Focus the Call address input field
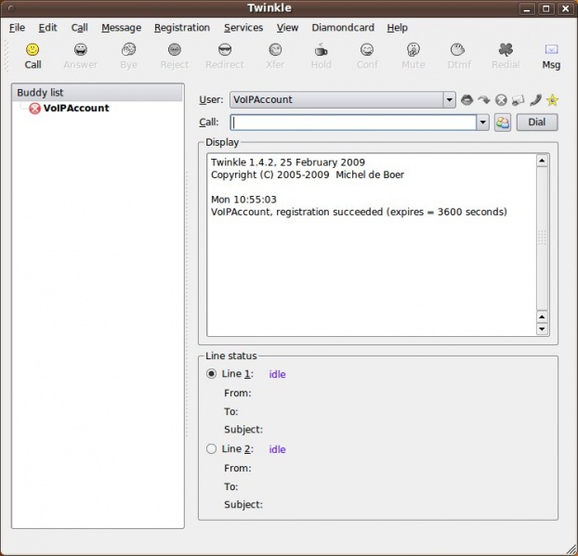The width and height of the screenshot is (578, 556). [x=352, y=123]
